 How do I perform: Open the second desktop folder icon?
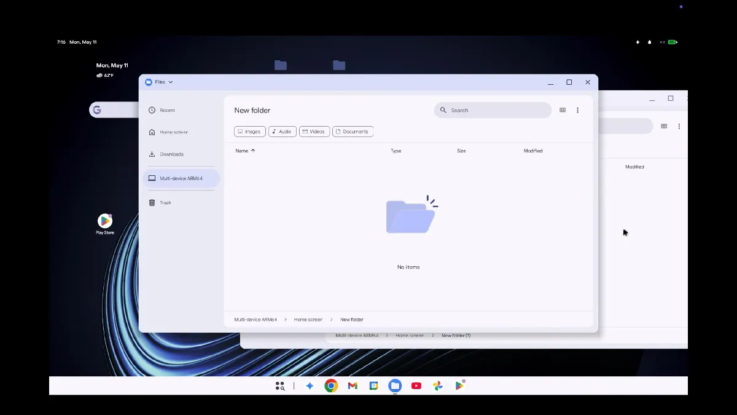(x=339, y=65)
